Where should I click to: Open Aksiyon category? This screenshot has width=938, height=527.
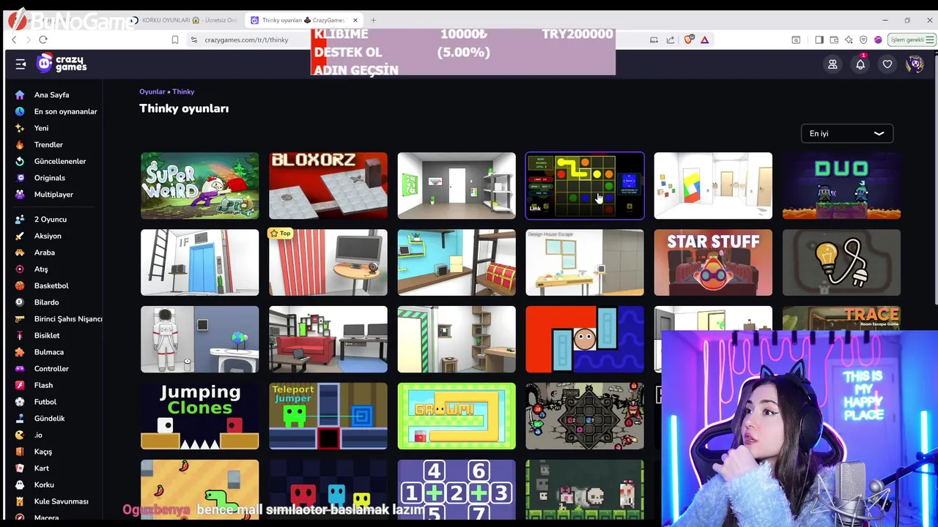point(48,236)
